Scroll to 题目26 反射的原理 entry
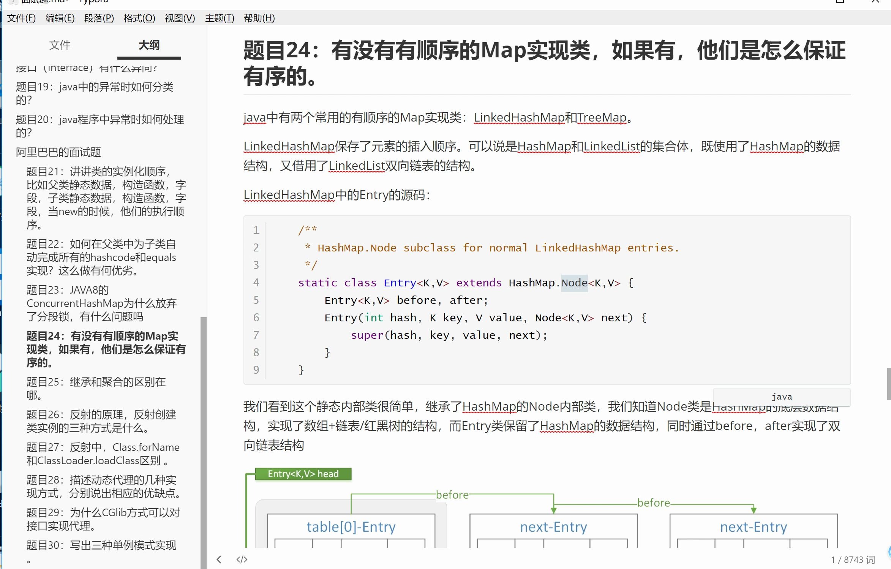This screenshot has width=891, height=569. tap(100, 421)
